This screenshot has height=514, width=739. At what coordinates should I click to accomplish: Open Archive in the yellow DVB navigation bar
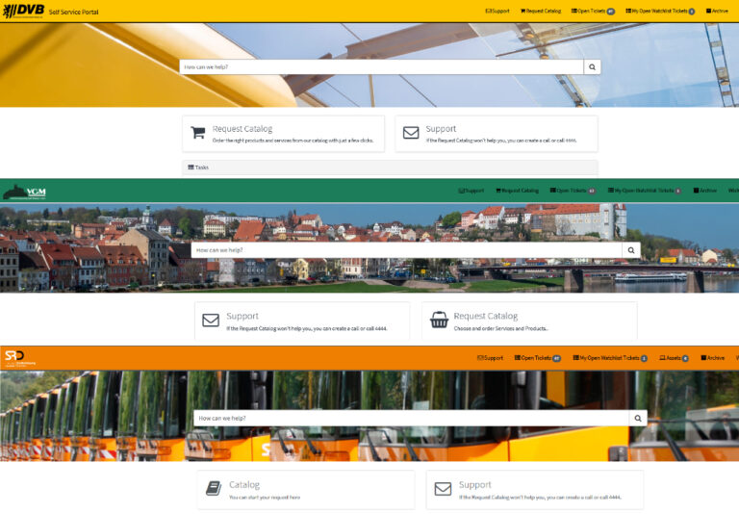tap(717, 11)
